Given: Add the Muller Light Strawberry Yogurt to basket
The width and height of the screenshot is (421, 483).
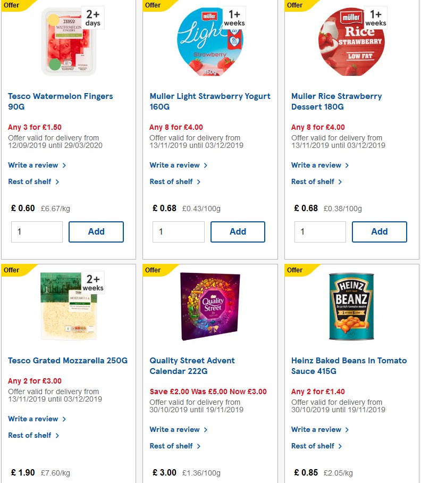Looking at the screenshot, I should 238,231.
